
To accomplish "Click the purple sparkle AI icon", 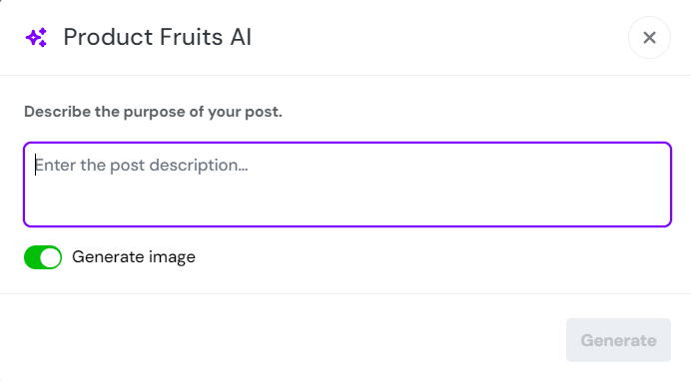I will (36, 37).
